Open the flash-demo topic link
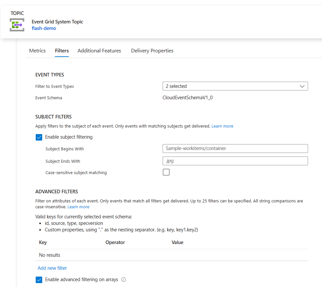 (x=44, y=28)
